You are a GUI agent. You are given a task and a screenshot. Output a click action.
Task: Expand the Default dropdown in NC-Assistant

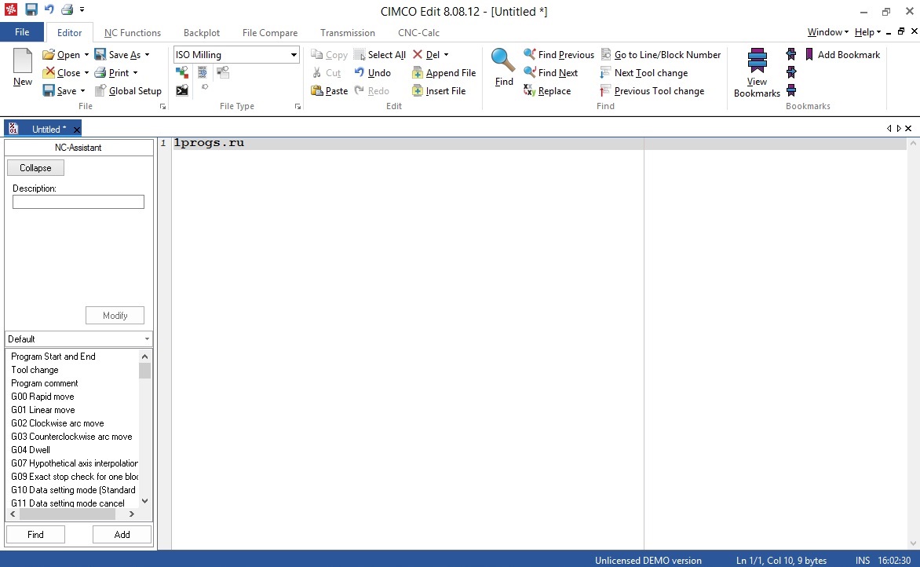coord(147,338)
